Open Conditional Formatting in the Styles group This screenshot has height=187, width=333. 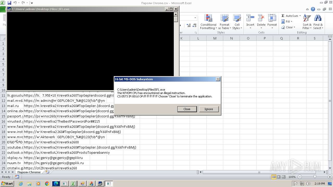coord(208,22)
